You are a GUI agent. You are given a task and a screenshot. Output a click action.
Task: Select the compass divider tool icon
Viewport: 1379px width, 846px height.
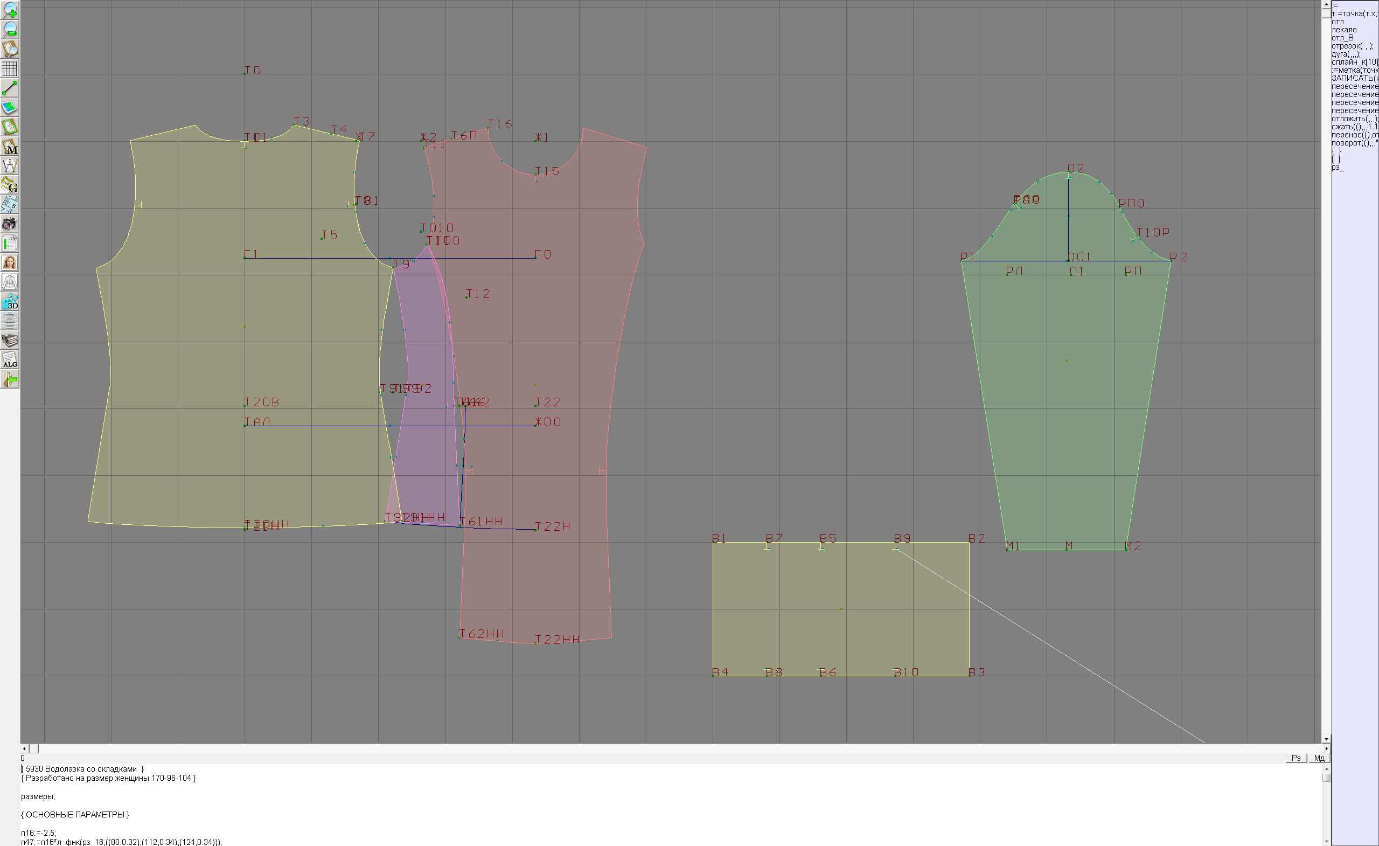pyautogui.click(x=10, y=166)
